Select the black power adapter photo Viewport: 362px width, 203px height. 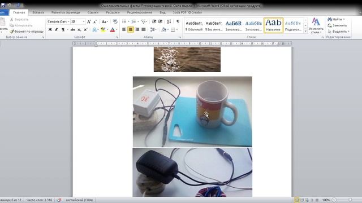(192, 173)
